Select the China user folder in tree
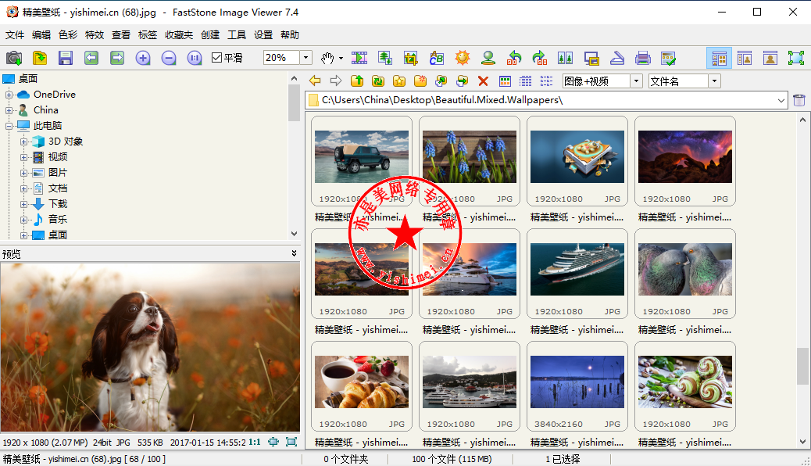This screenshot has height=466, width=811. pyautogui.click(x=46, y=109)
